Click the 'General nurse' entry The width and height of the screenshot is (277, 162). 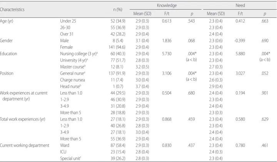[72, 73]
